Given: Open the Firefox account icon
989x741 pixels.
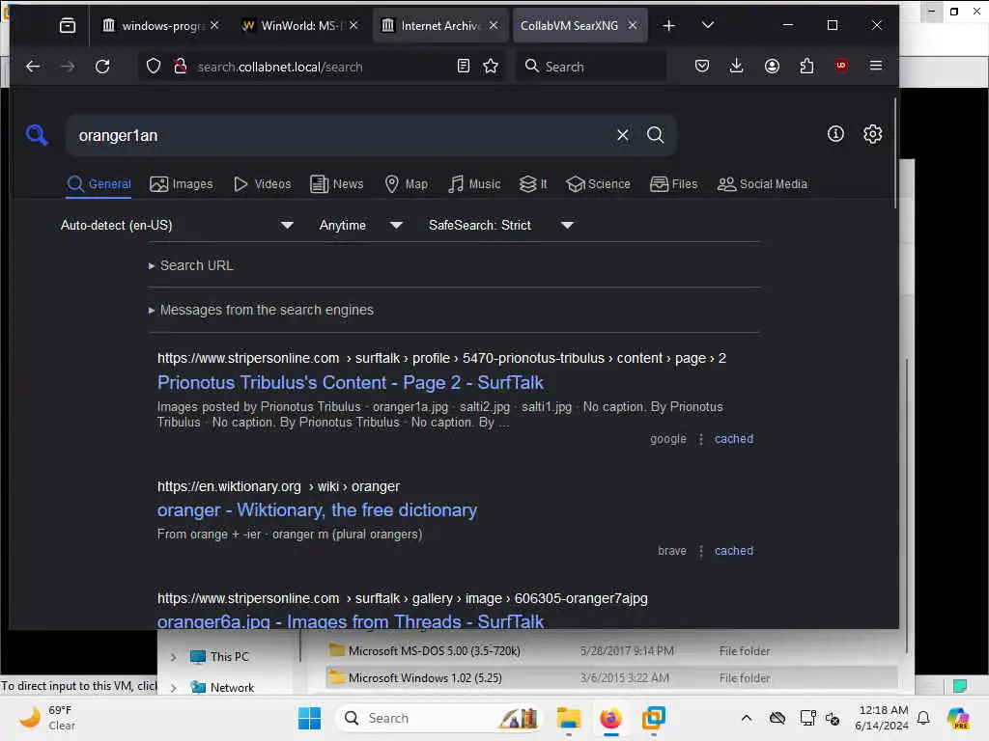Looking at the screenshot, I should tap(772, 67).
